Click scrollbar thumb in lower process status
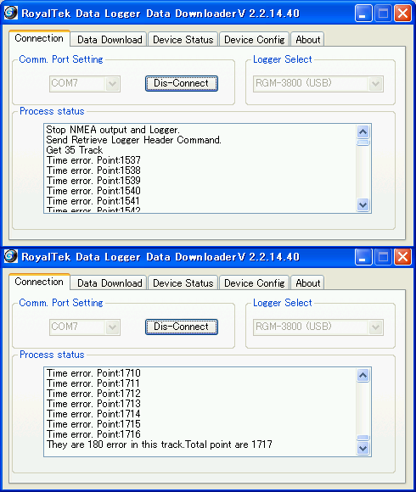This screenshot has height=492, width=416. (363, 438)
